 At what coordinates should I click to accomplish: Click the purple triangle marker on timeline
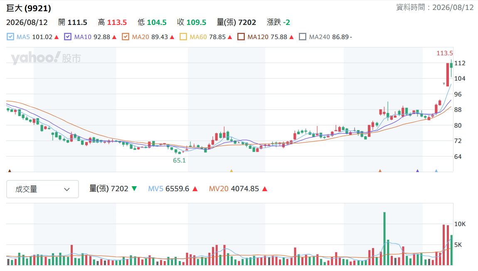417,171
